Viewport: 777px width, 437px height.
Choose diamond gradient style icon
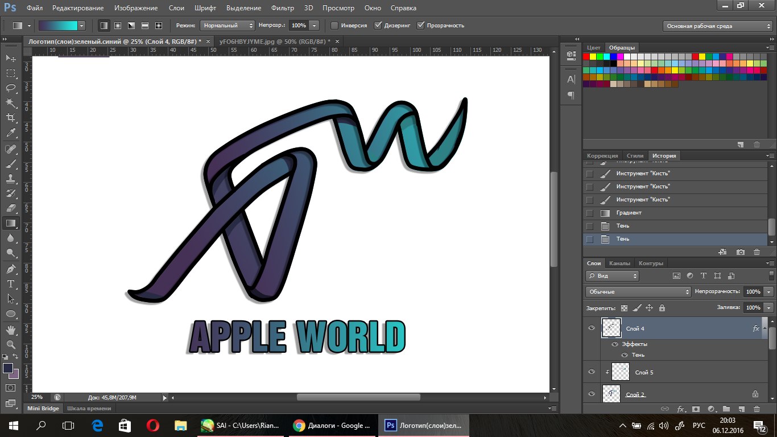[x=159, y=26]
